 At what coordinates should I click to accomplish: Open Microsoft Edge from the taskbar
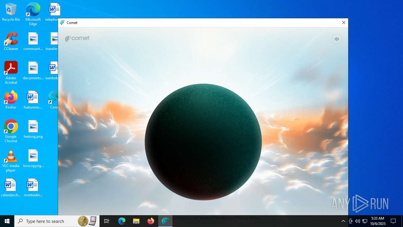click(x=122, y=221)
